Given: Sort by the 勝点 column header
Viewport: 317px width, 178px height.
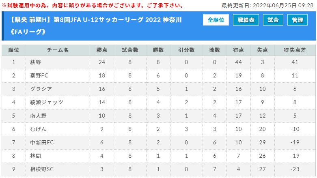Looking at the screenshot, I should pos(102,50).
